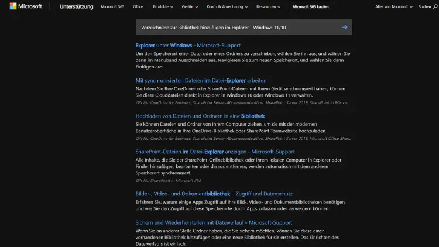
Task: Open 'Mit synchronisierten Dateien im Datei-Explorer arbeiten'
Action: click(x=201, y=80)
